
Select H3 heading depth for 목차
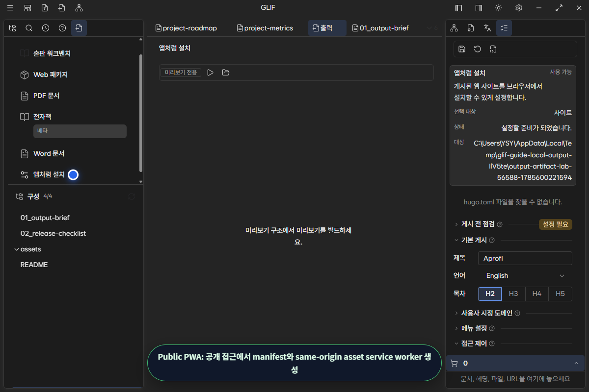(513, 294)
